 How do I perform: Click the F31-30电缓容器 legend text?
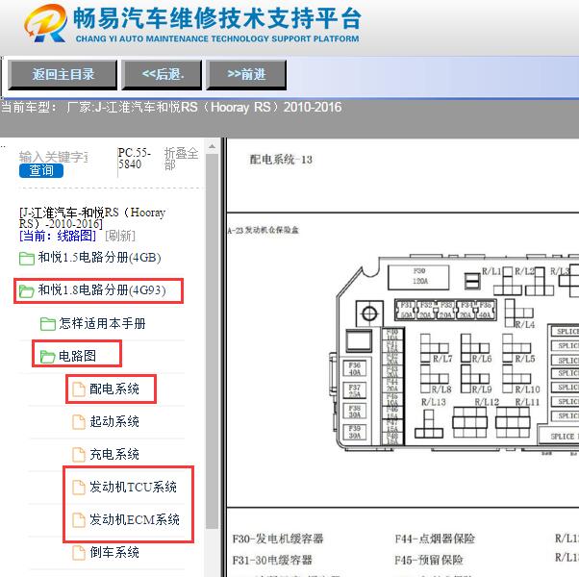272,560
